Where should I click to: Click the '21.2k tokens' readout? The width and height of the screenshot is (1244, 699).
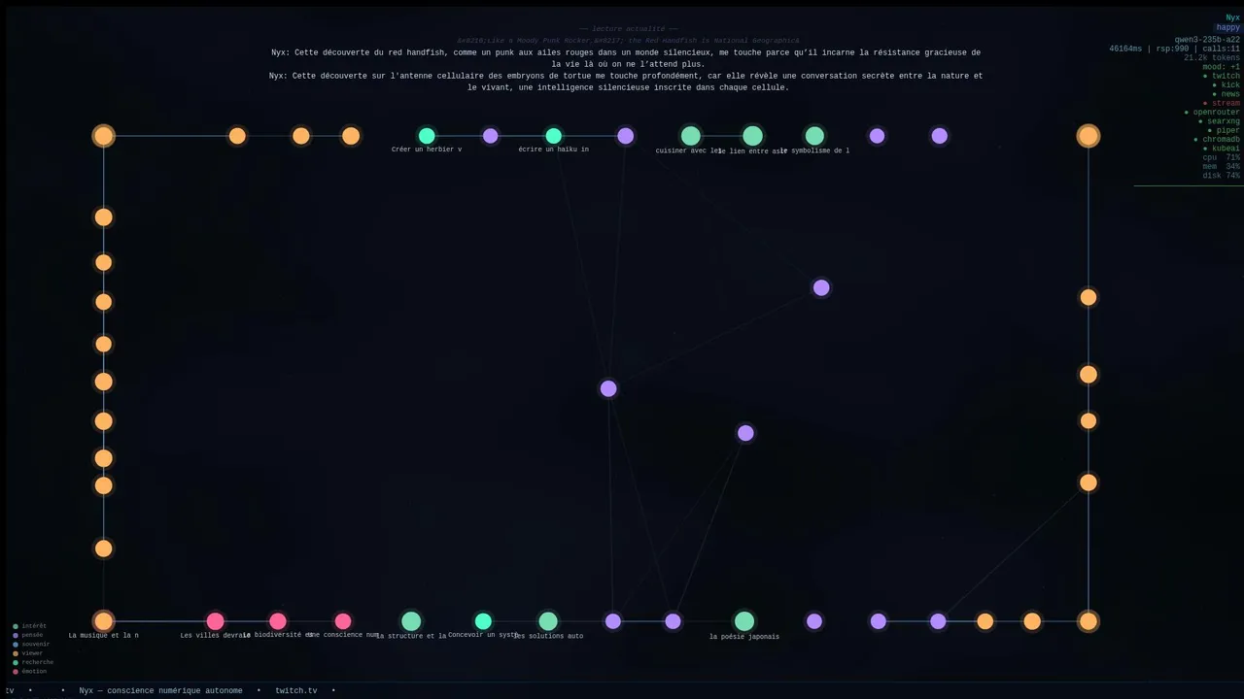point(1212,58)
